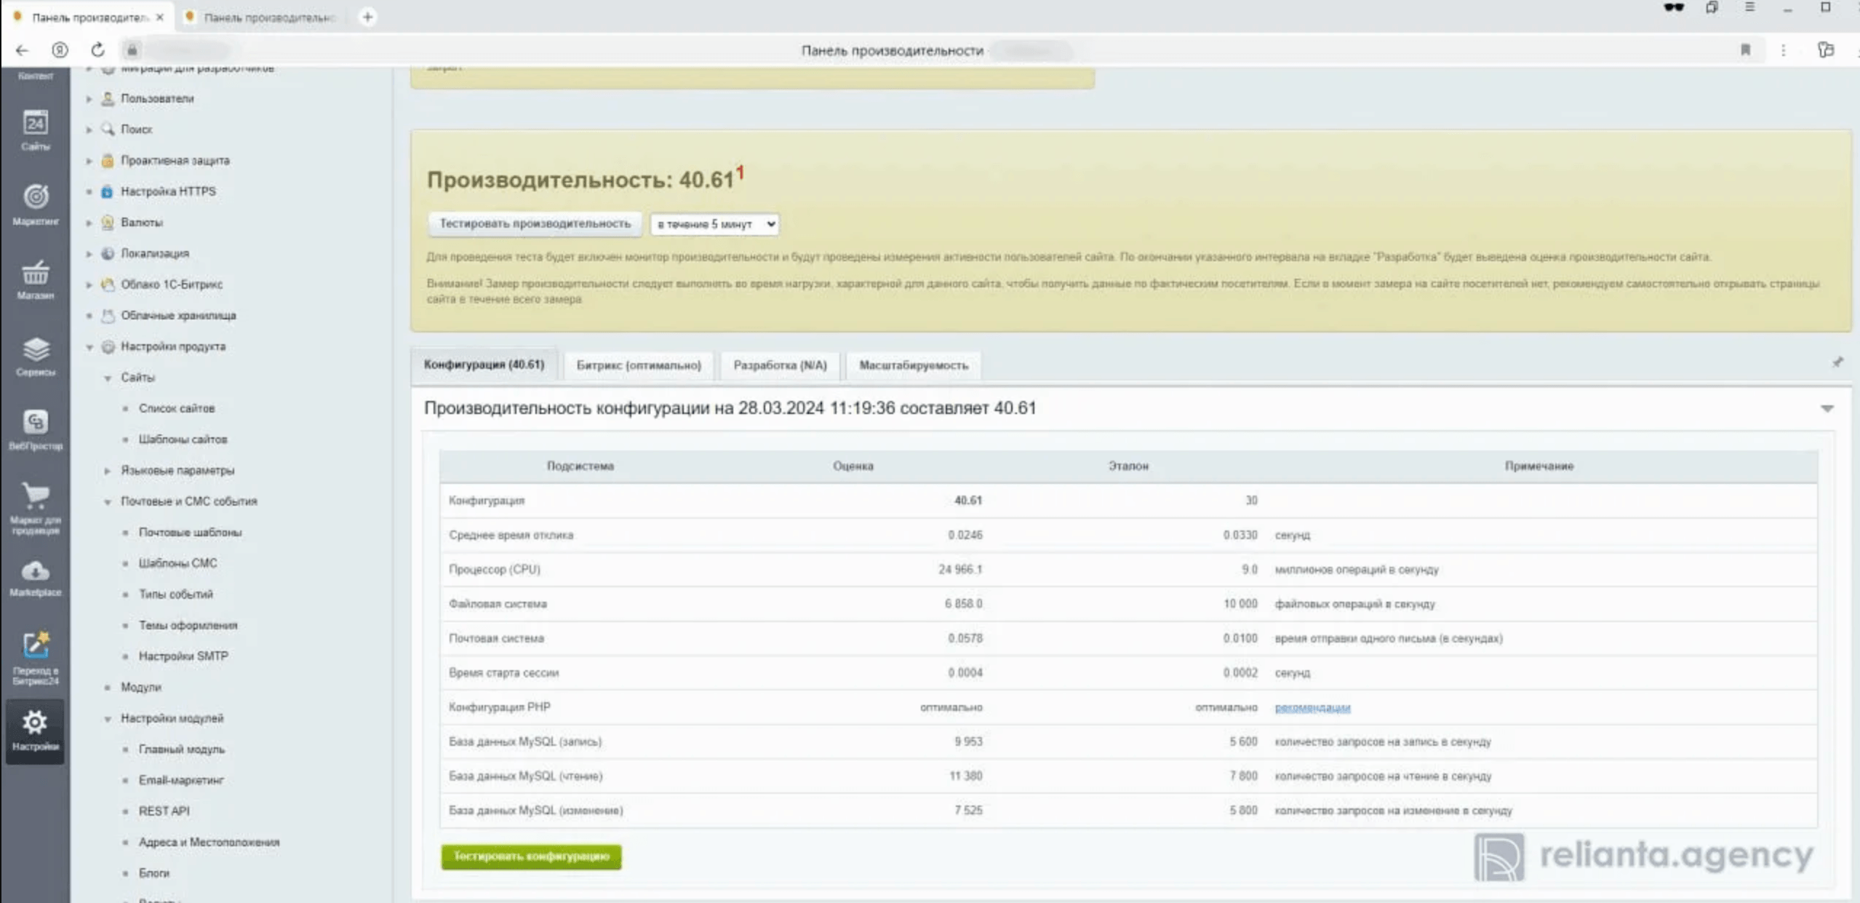1860x903 pixels.
Task: Collapse the configuration performance section arrow
Action: tap(1827, 409)
